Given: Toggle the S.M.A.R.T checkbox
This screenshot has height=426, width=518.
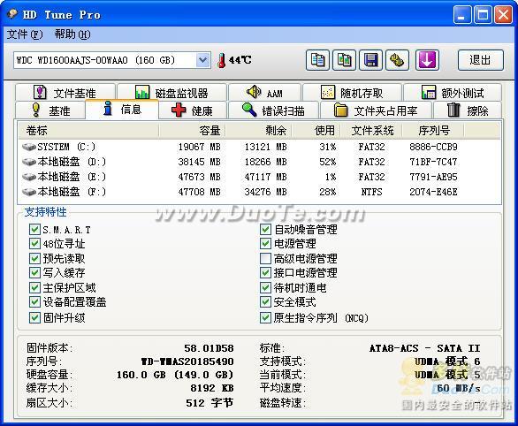Looking at the screenshot, I should (34, 229).
